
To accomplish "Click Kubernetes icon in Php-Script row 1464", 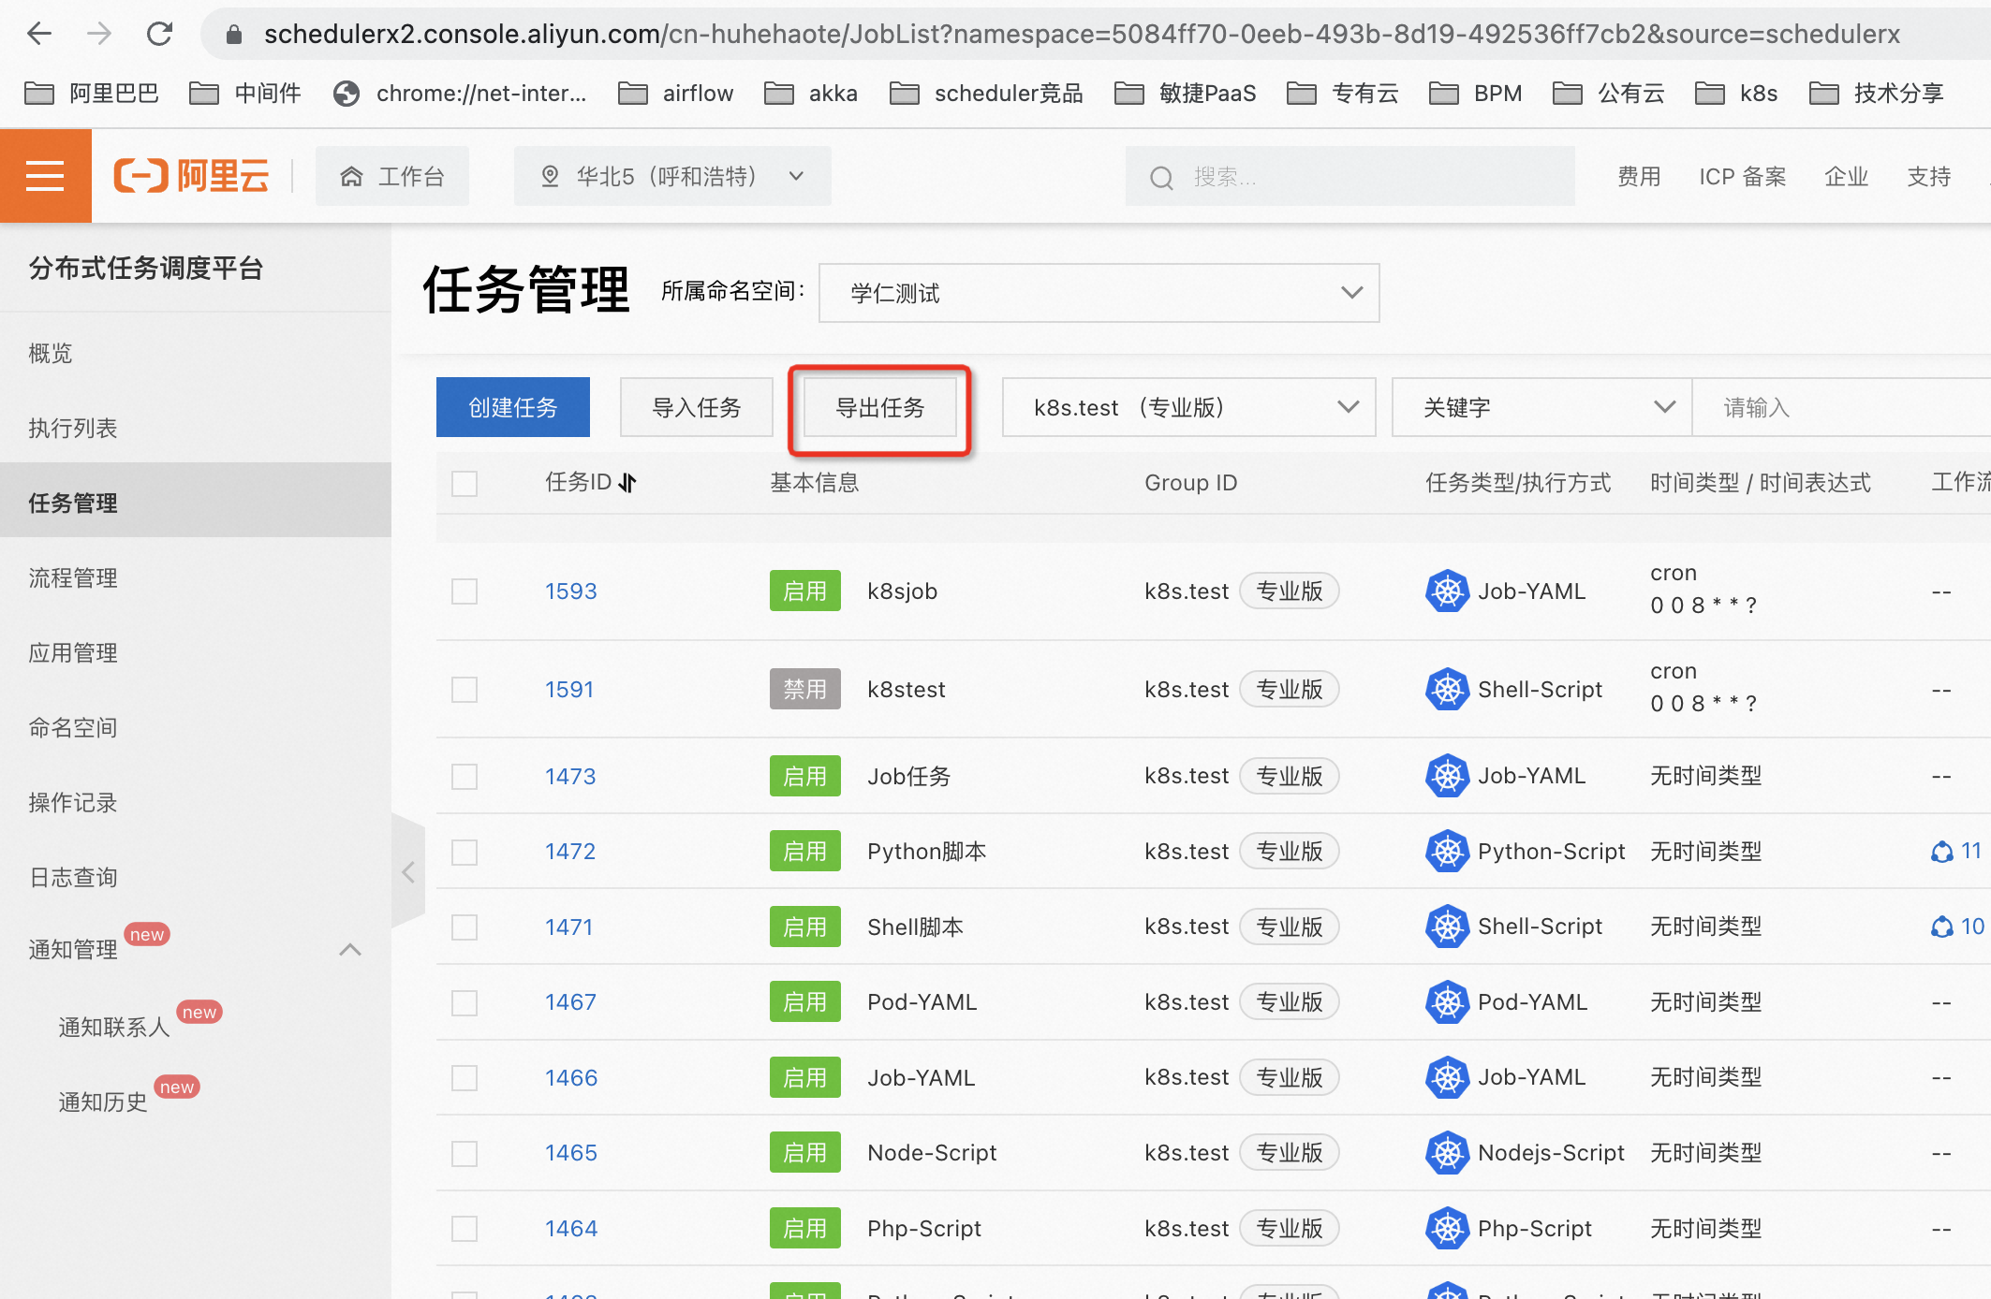I will pos(1447,1229).
